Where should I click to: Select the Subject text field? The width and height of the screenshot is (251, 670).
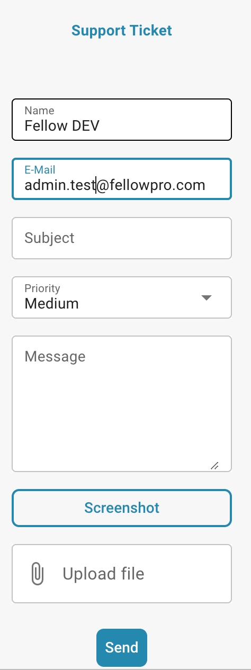[122, 238]
